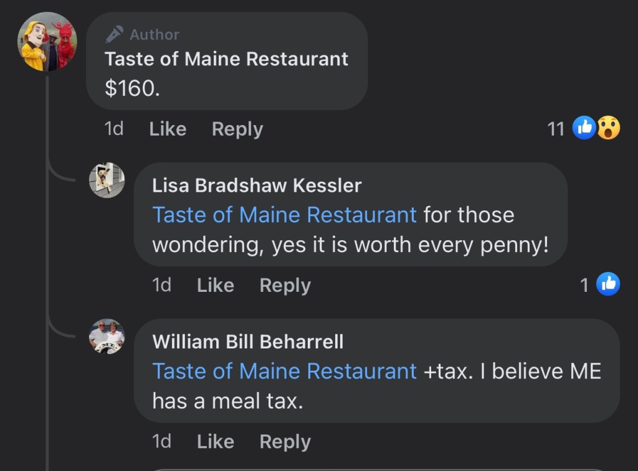Screen dimensions: 638x471
Task: Like the $160 comment
Action: [168, 129]
